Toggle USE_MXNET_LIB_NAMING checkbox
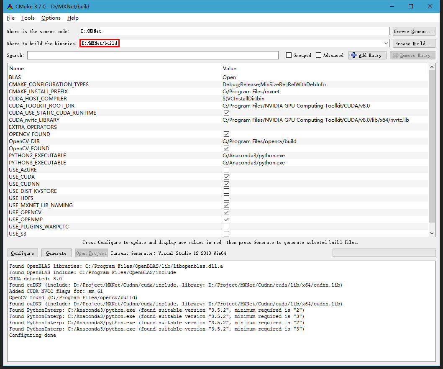This screenshot has width=443, height=369. pyautogui.click(x=226, y=205)
